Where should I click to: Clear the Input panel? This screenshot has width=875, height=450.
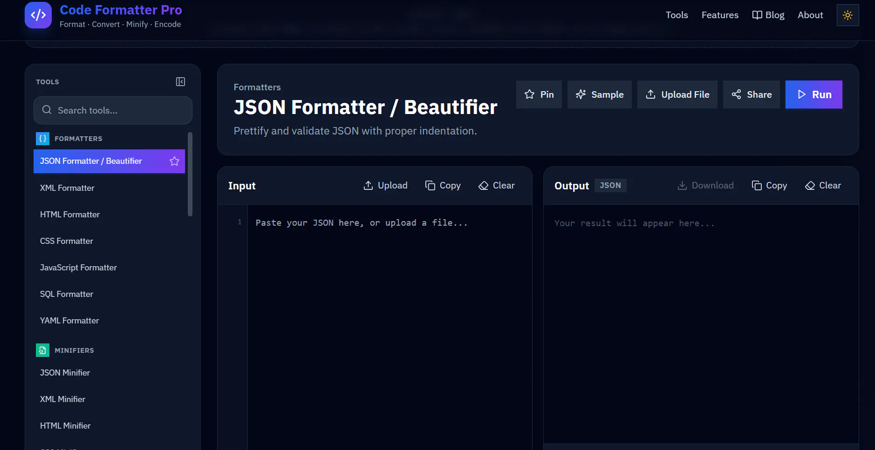pyautogui.click(x=496, y=185)
